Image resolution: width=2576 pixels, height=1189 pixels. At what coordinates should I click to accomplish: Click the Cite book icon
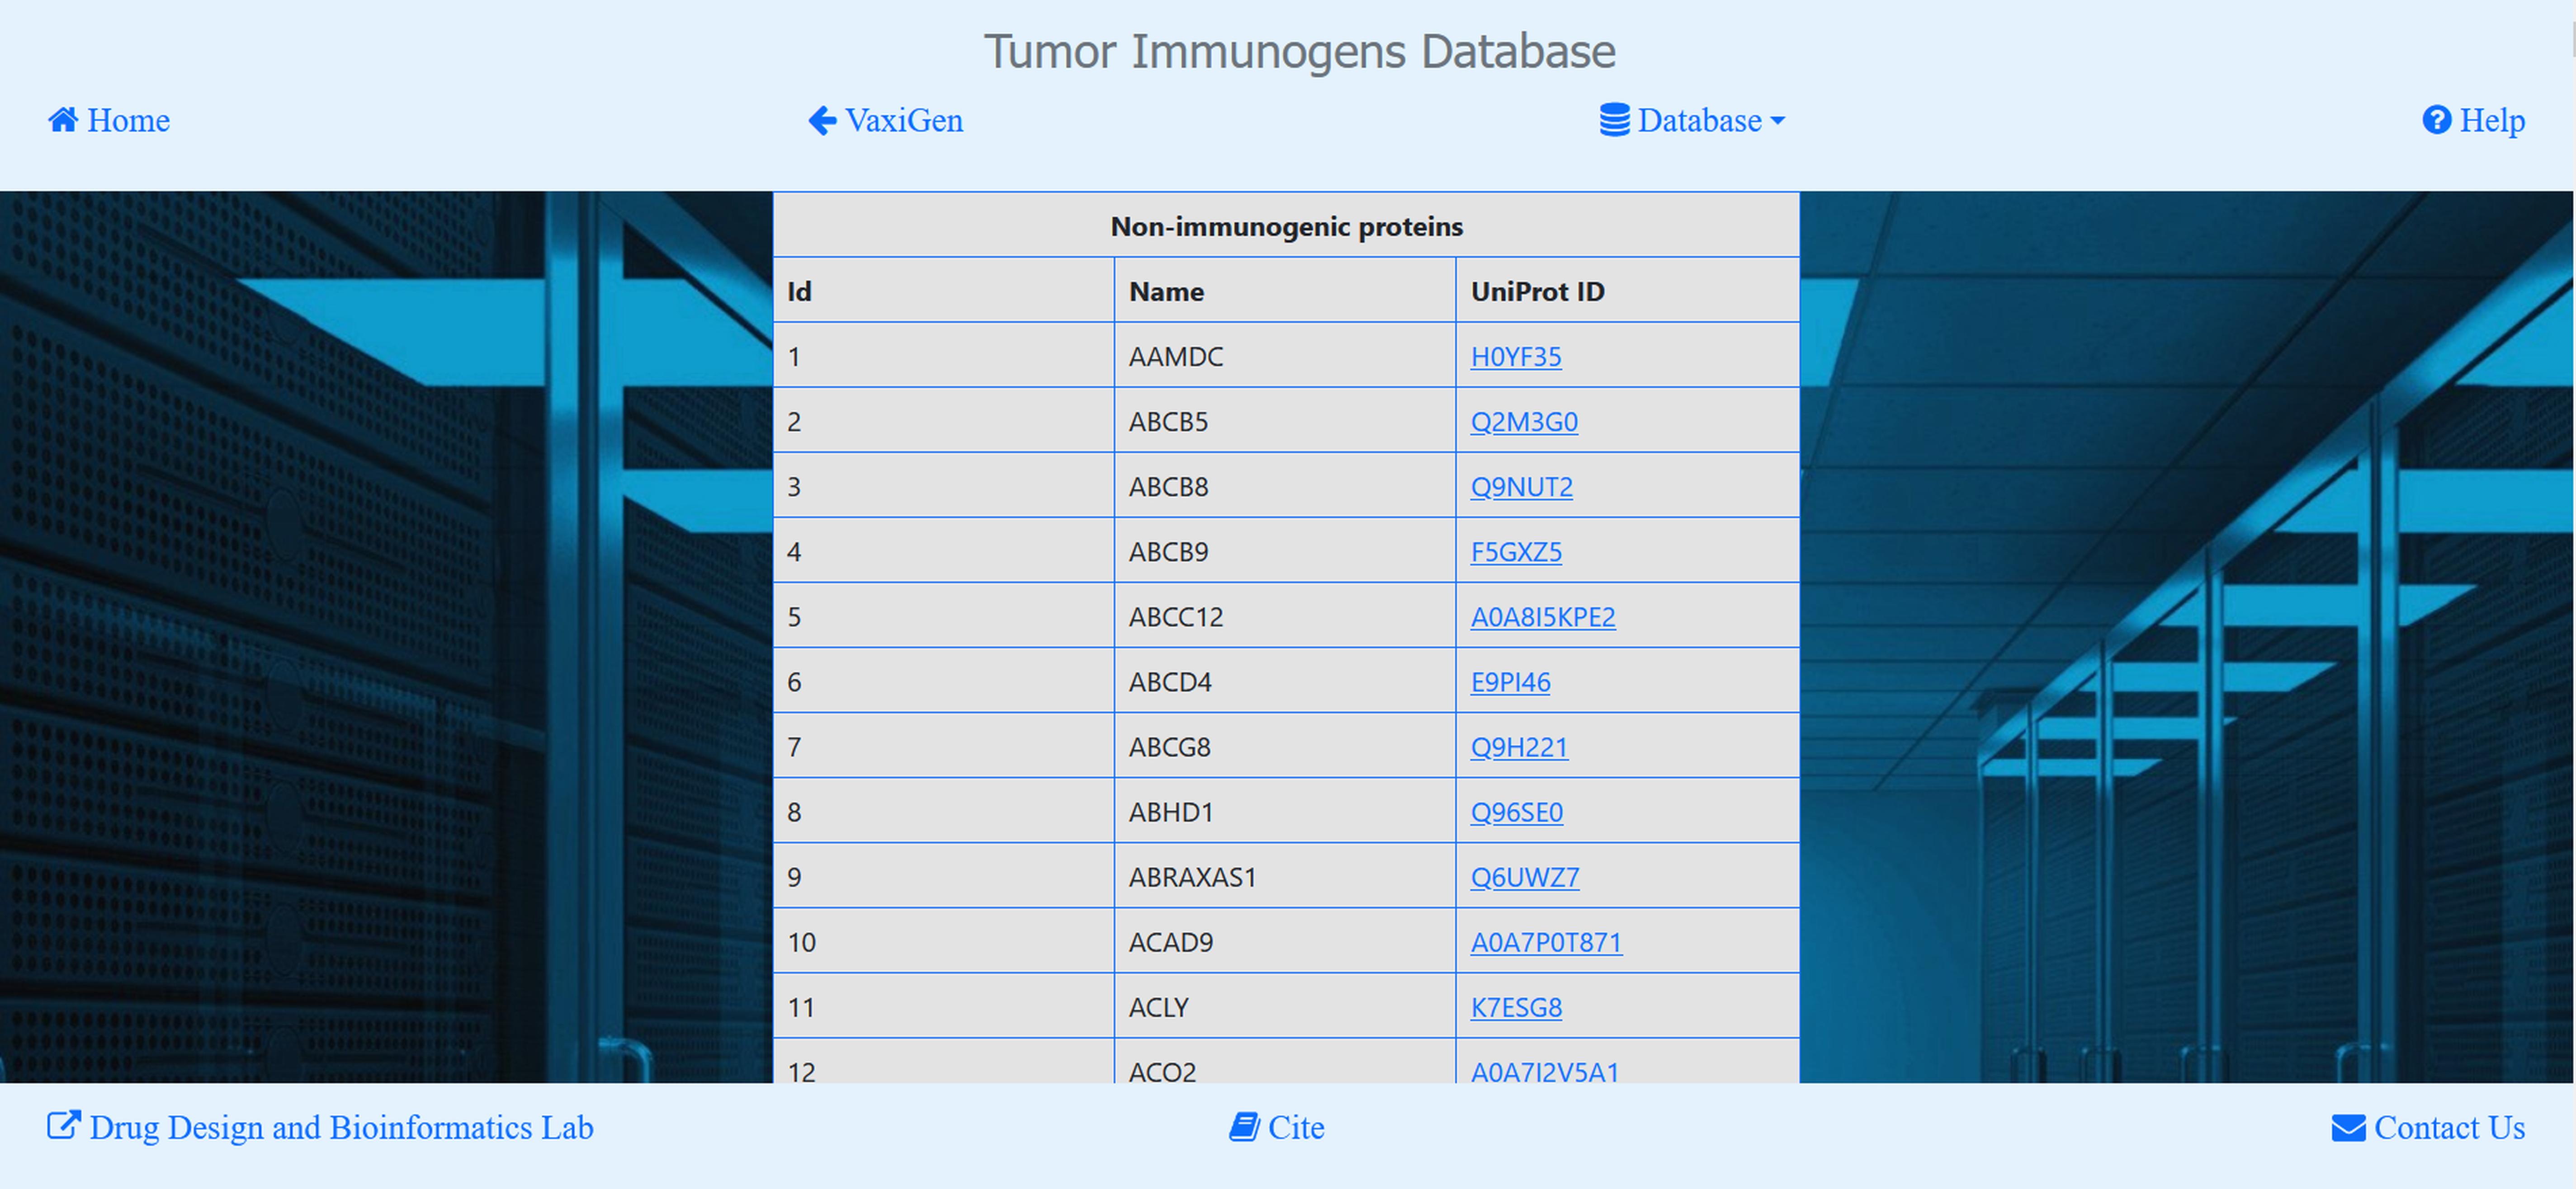click(1244, 1126)
